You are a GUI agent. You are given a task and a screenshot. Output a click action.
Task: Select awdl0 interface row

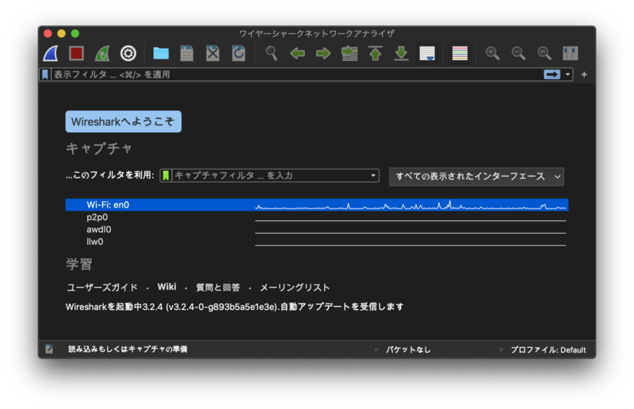[316, 229]
